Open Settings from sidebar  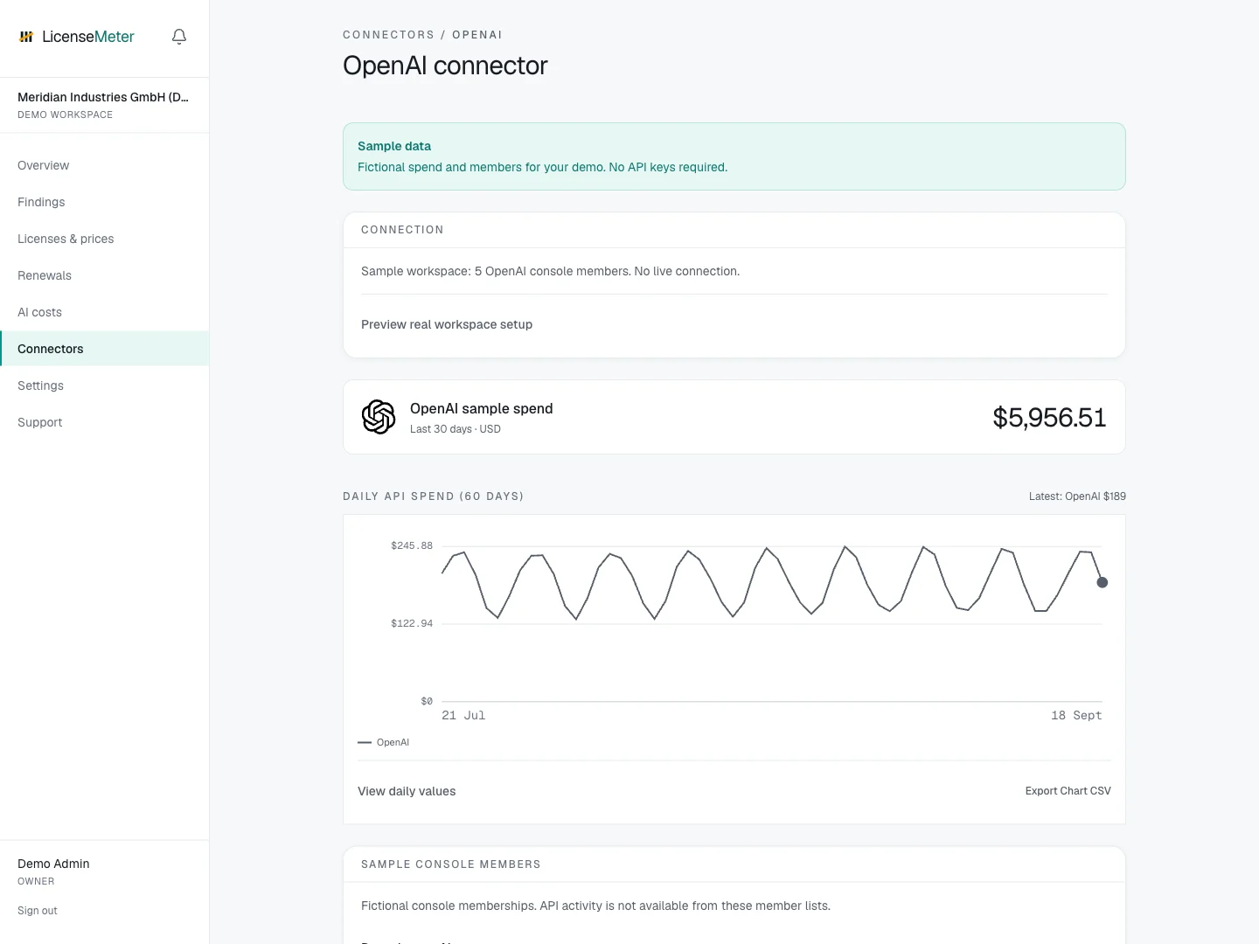point(105,385)
